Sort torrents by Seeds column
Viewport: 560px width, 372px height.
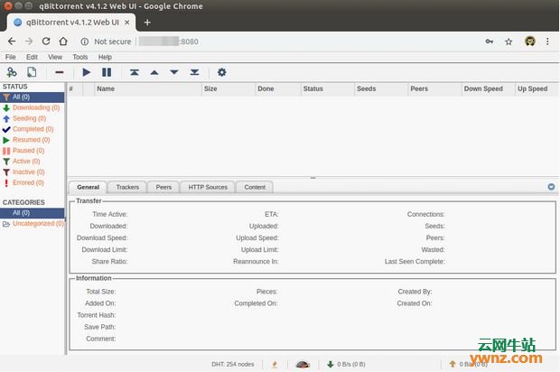pyautogui.click(x=381, y=88)
